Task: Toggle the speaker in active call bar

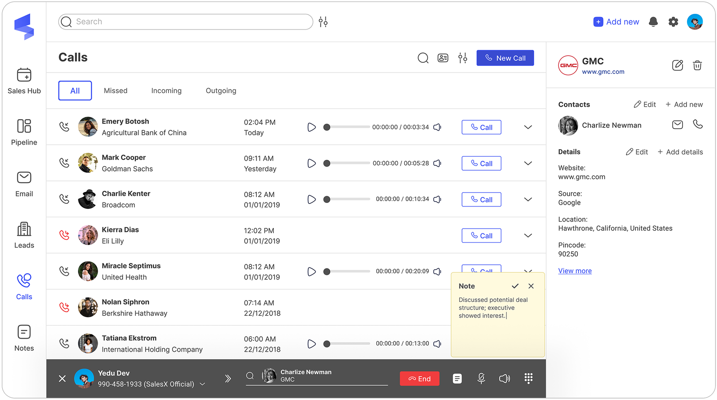Action: click(504, 378)
